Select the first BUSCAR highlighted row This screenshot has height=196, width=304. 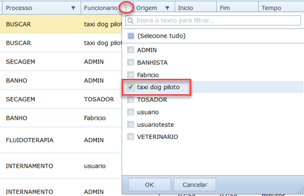click(61, 24)
